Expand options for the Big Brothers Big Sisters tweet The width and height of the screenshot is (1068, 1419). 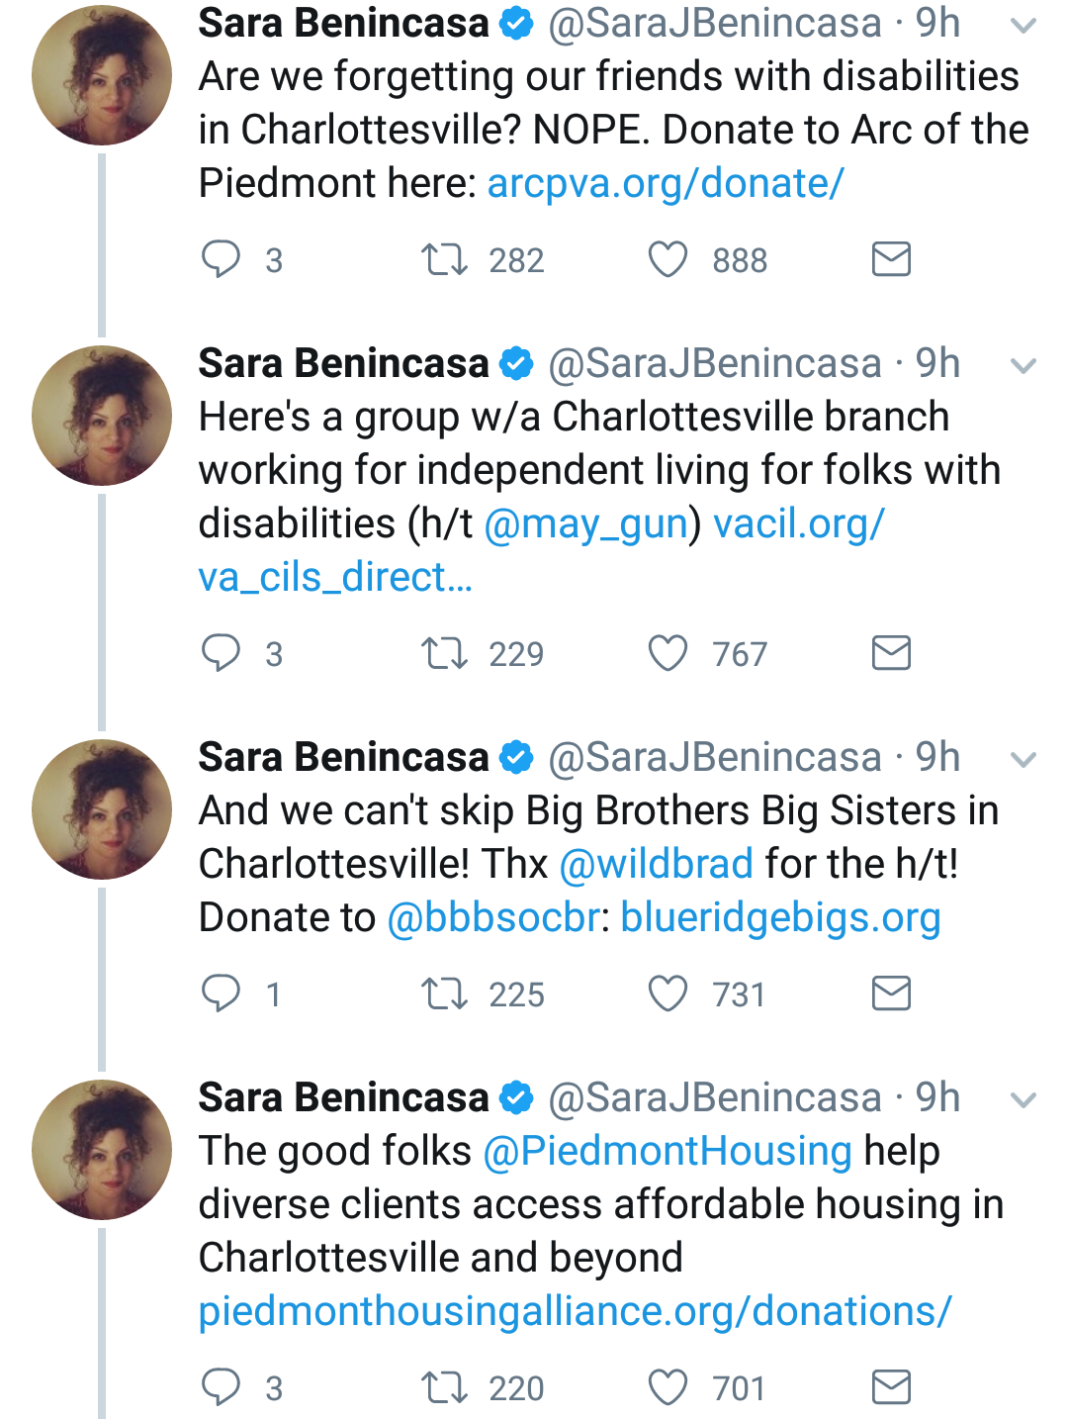click(1023, 760)
